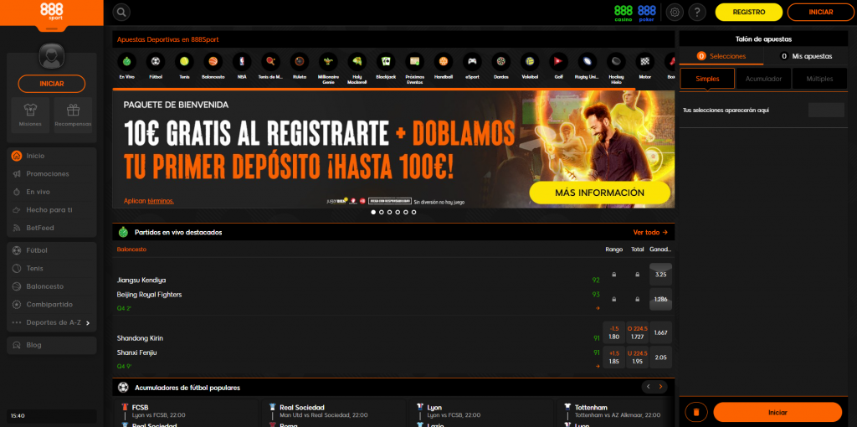
Task: Clear bet slip with trash icon
Action: [x=695, y=412]
